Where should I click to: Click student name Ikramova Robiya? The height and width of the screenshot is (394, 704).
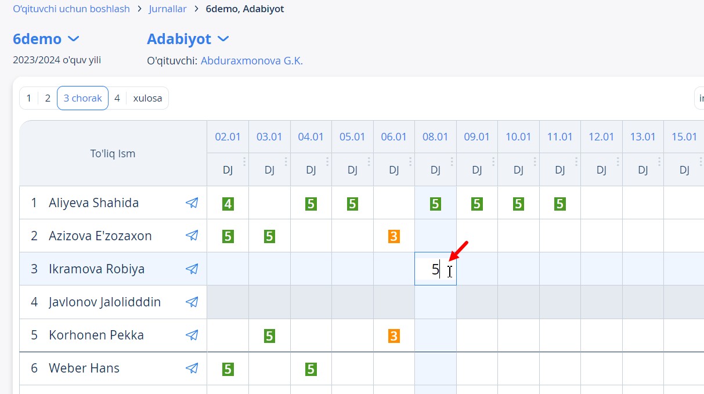coord(97,269)
